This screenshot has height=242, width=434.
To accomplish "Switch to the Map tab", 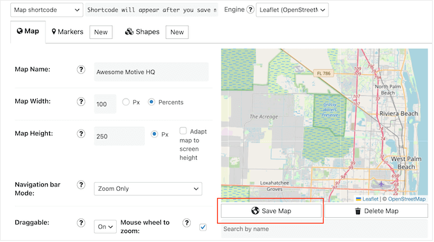I will (28, 31).
